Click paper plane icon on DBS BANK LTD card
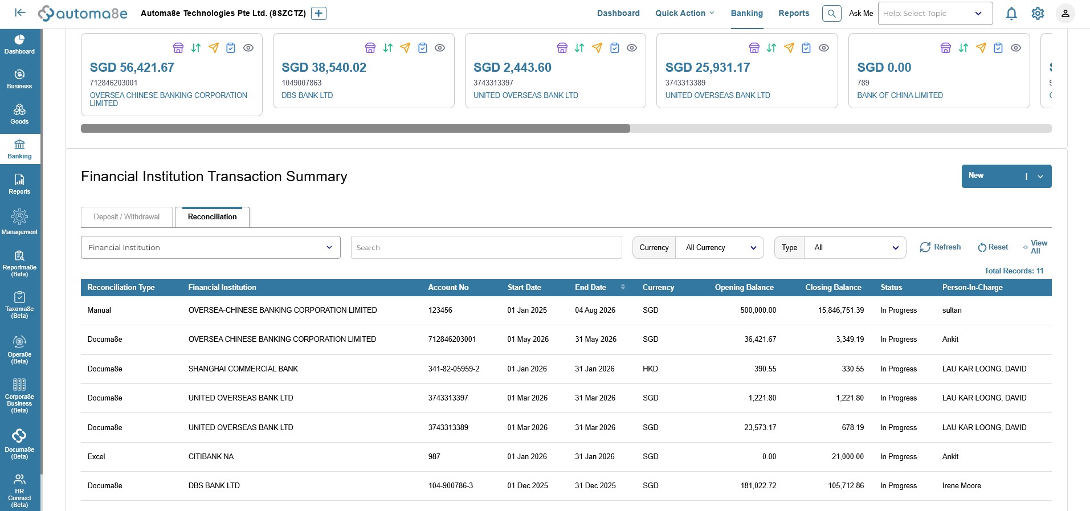 [405, 48]
